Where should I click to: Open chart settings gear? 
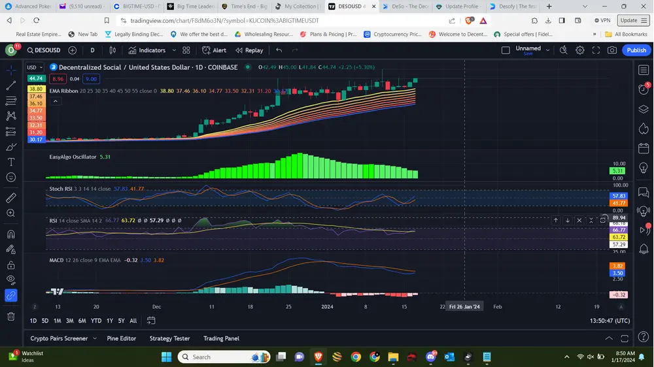tap(579, 50)
